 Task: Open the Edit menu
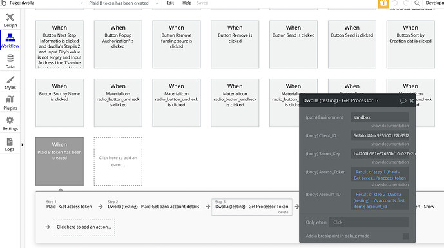170,3
